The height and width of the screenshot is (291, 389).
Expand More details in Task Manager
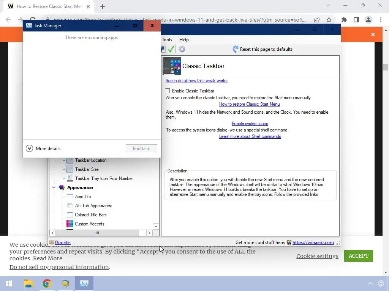click(43, 149)
